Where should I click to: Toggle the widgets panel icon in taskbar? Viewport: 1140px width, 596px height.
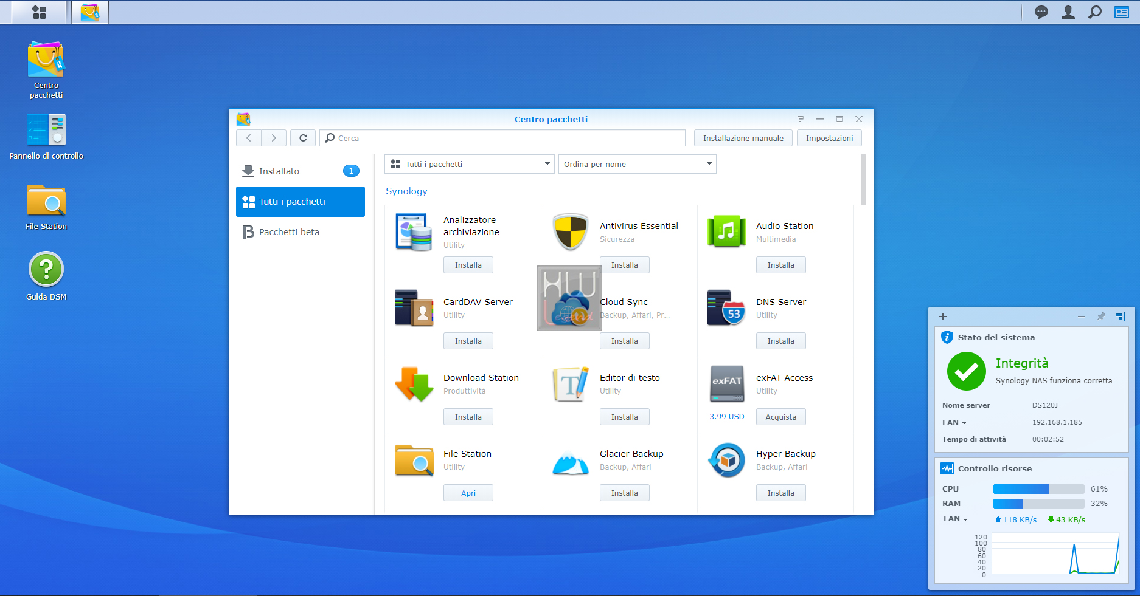[1122, 12]
